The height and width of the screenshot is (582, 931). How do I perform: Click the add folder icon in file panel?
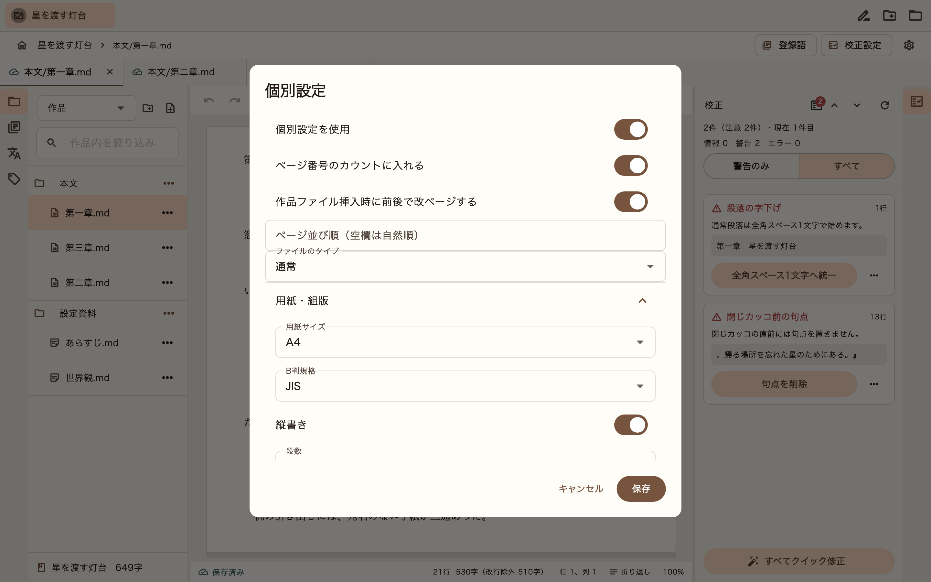point(148,108)
